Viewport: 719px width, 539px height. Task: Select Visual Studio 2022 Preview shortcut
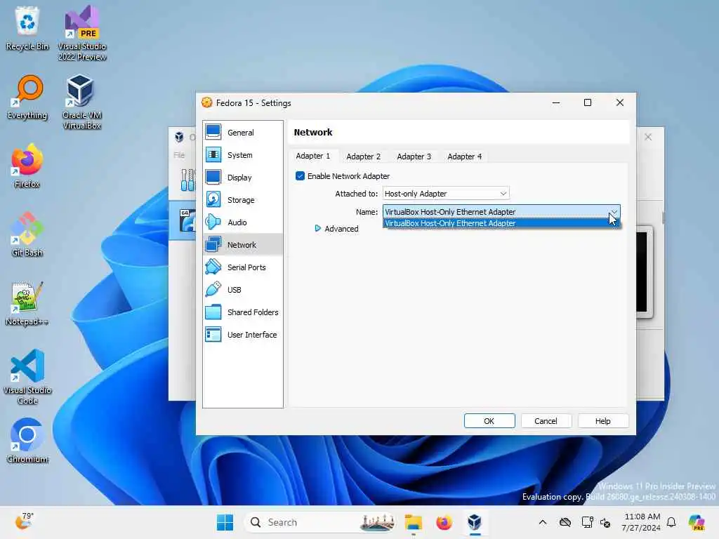(82, 34)
